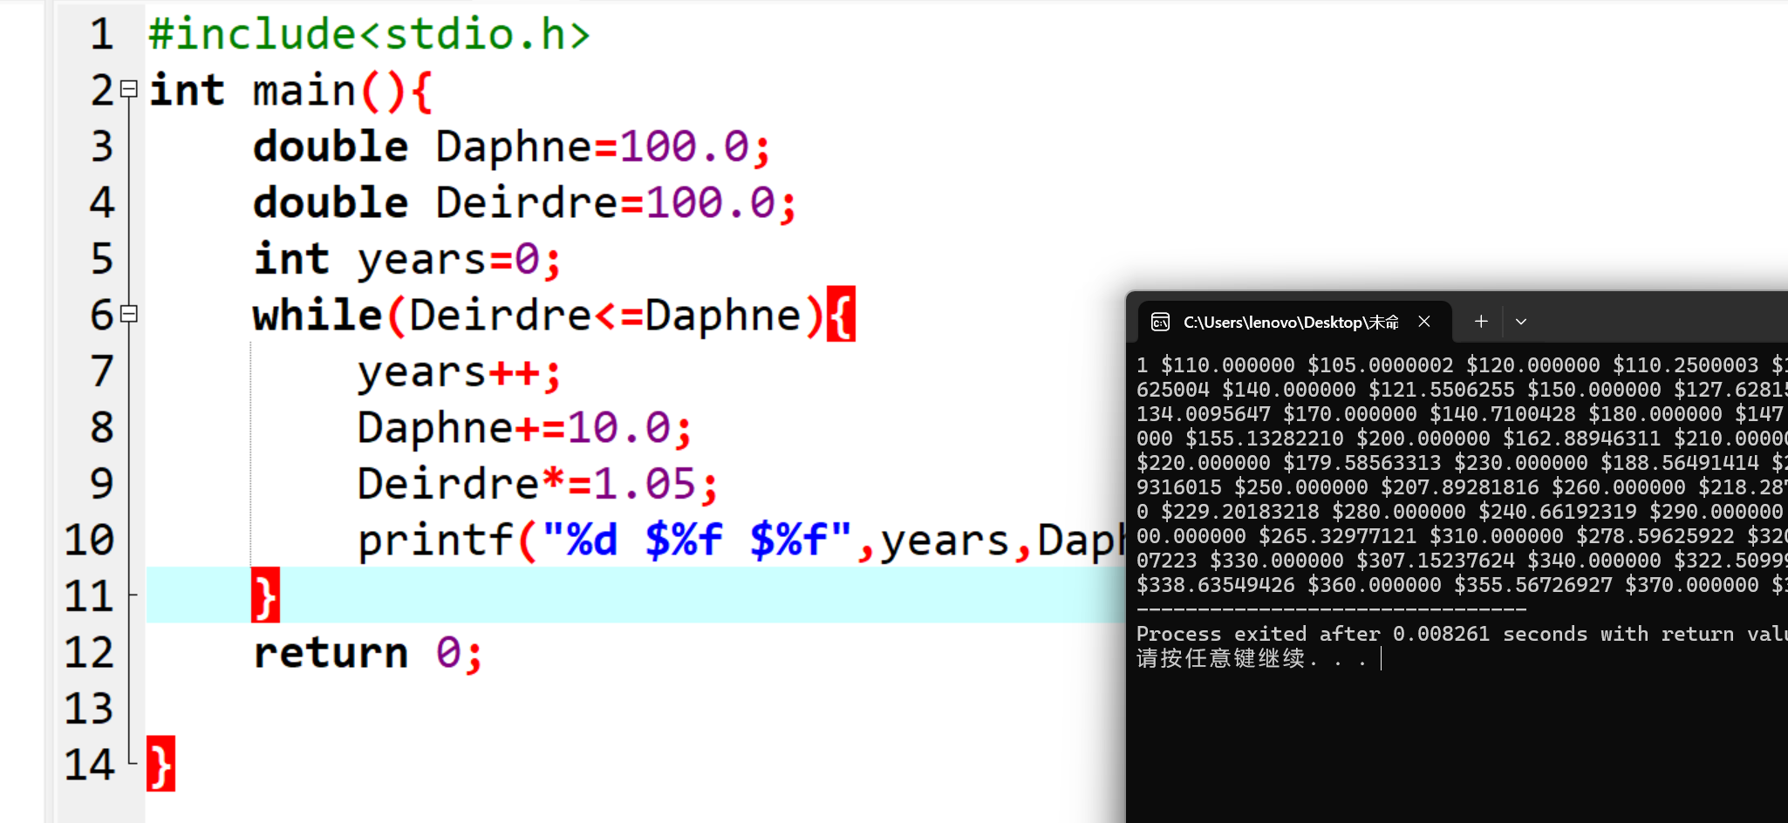1788x823 pixels.
Task: Click the 'return 0;' statement
Action: pos(367,653)
